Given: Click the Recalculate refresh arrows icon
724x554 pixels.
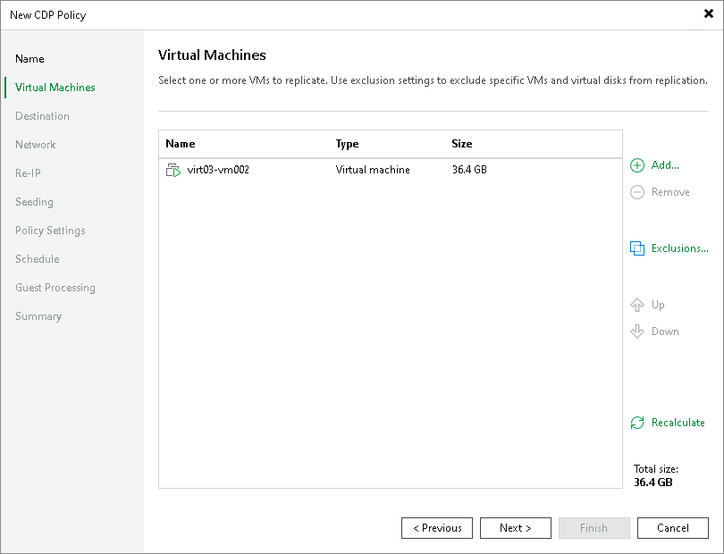Looking at the screenshot, I should 637,423.
